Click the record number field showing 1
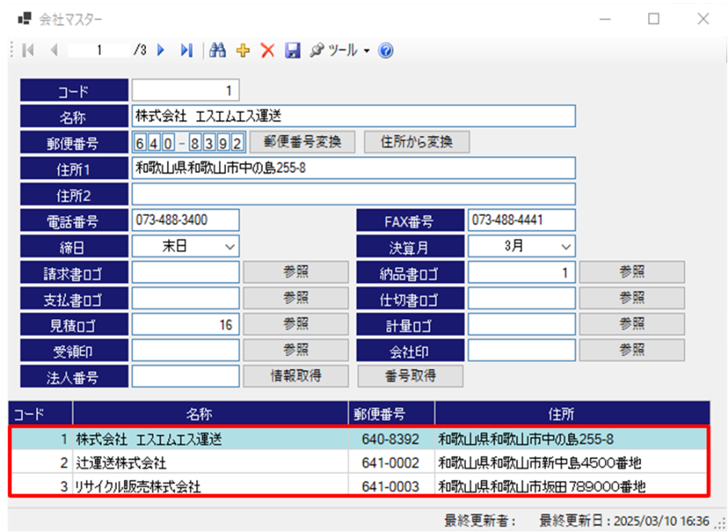 click(x=99, y=50)
